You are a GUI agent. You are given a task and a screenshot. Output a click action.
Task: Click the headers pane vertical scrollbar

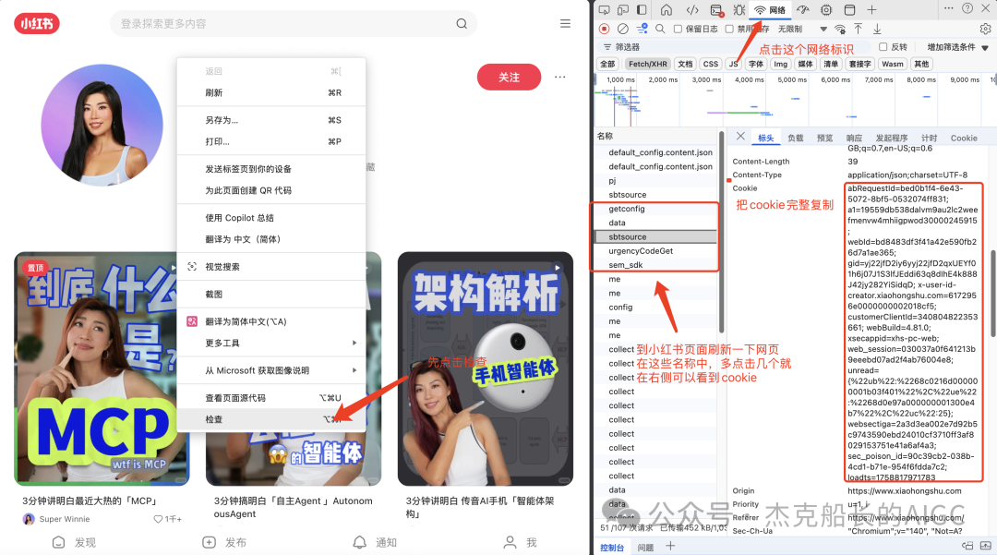(993, 293)
